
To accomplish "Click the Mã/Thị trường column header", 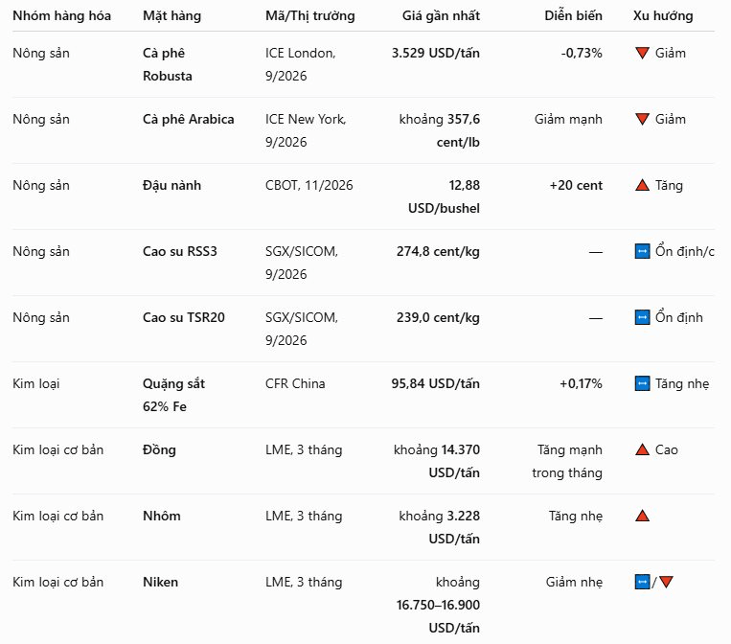I will click(x=310, y=16).
